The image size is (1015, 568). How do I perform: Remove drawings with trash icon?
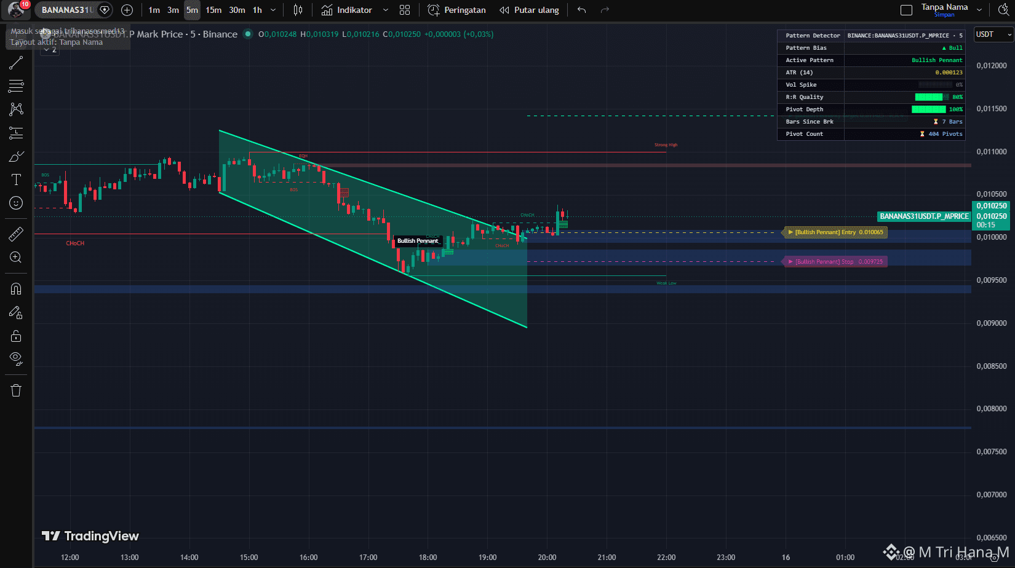point(16,390)
